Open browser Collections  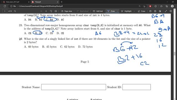[x=167, y=6]
